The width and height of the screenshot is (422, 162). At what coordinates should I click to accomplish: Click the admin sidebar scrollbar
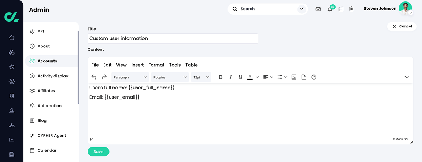(x=78, y=67)
